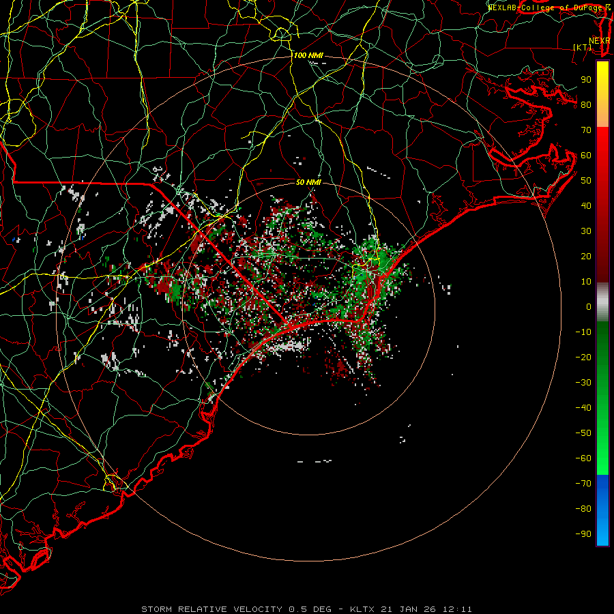This screenshot has height=614, width=614.
Task: Select the 70 value on the velocity scale
Action: click(x=586, y=130)
